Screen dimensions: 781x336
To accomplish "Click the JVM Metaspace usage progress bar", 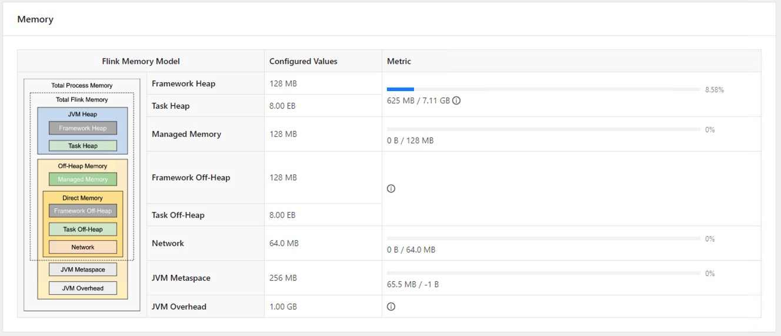I will (543, 273).
